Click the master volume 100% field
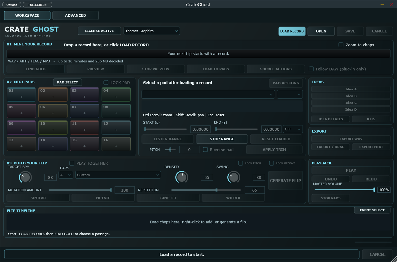Image resolution: width=397 pixels, height=262 pixels. point(384,190)
